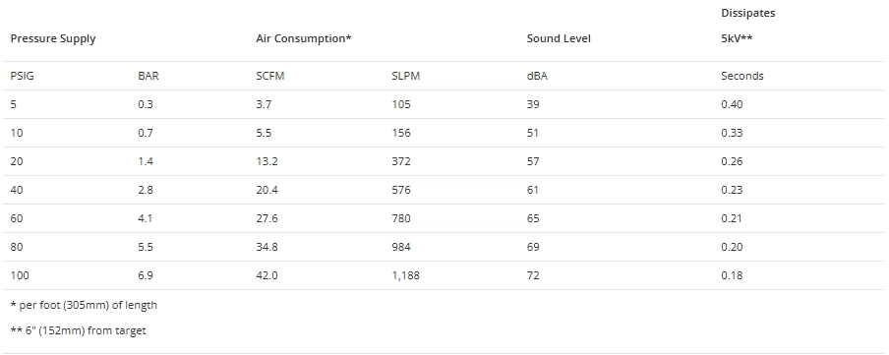
Task: Click the 72 dBA cell
Action: [x=533, y=275]
